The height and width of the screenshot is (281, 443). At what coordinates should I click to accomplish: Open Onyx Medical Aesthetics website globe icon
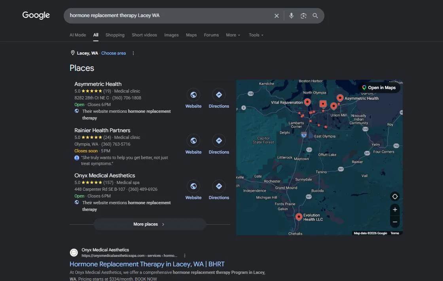193,186
